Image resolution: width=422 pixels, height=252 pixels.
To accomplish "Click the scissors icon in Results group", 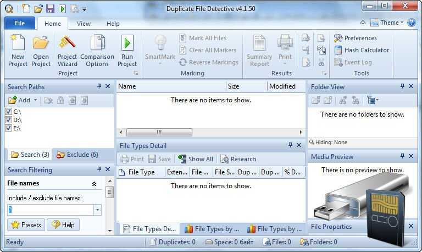I will [321, 63].
